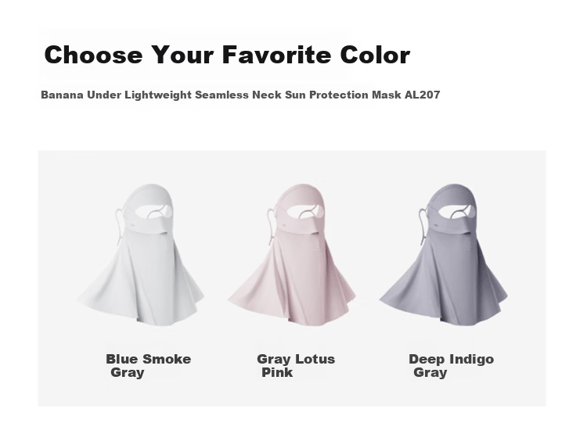The image size is (587, 423).
Task: Click the neck drape of the light gray mask
Action: point(141,285)
